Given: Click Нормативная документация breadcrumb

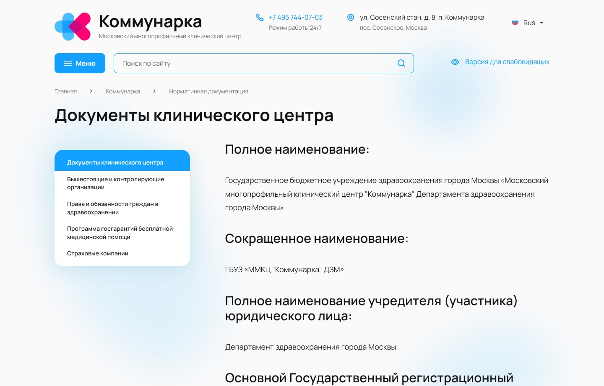Looking at the screenshot, I should click(x=208, y=91).
